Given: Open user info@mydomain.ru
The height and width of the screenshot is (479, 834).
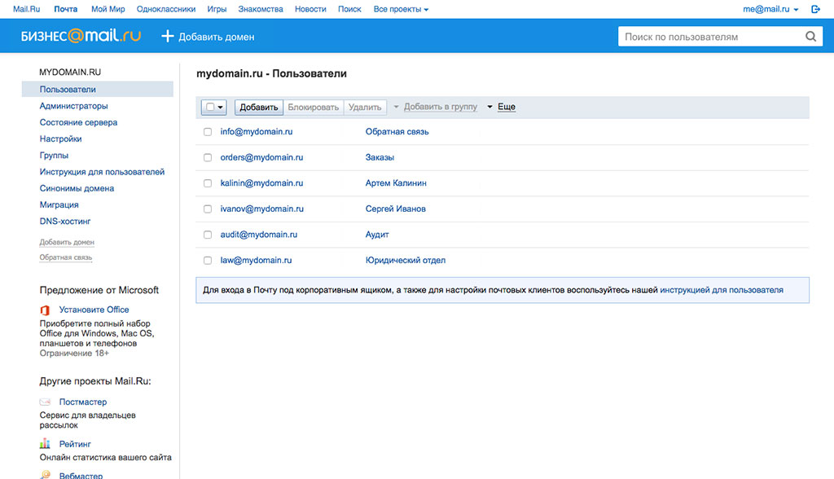Looking at the screenshot, I should pyautogui.click(x=257, y=131).
